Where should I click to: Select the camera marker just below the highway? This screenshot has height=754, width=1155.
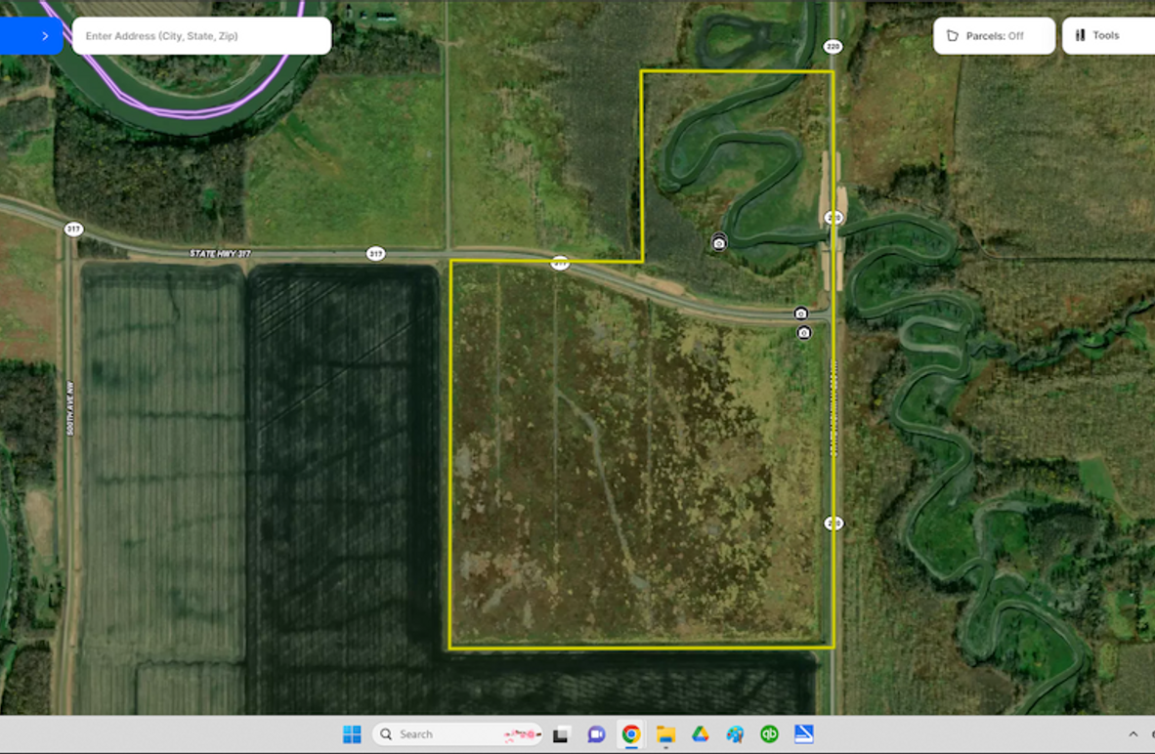[803, 333]
